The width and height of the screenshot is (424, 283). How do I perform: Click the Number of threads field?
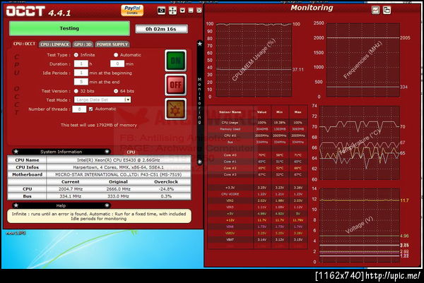point(79,109)
